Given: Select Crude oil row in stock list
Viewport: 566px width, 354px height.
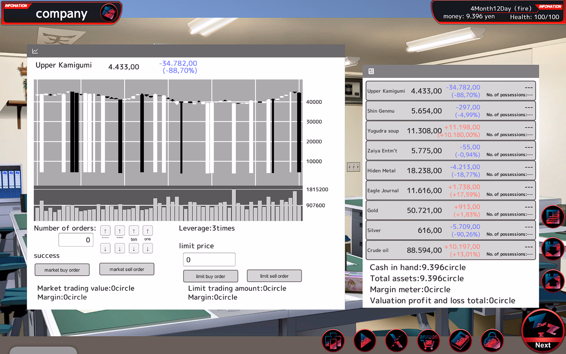Looking at the screenshot, I should [x=450, y=250].
